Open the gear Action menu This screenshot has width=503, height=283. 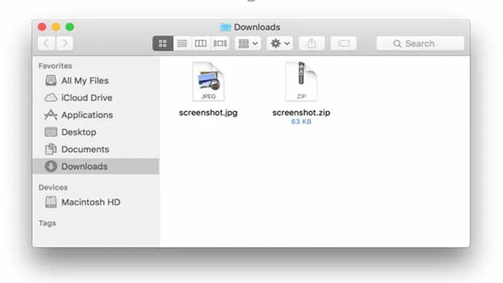tap(280, 43)
